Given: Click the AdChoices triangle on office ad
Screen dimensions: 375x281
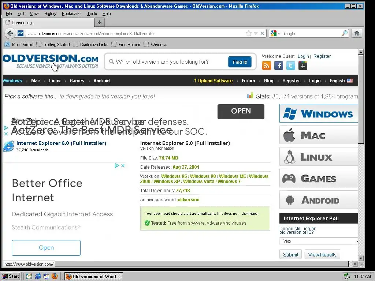Looking at the screenshot, I should coord(117,166).
